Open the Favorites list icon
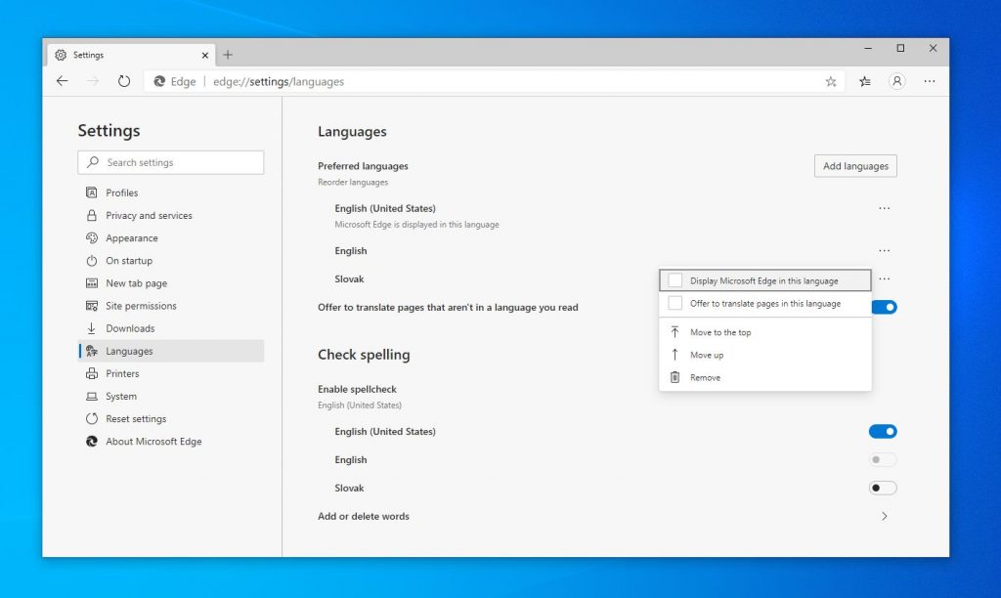This screenshot has width=1001, height=598. [865, 81]
